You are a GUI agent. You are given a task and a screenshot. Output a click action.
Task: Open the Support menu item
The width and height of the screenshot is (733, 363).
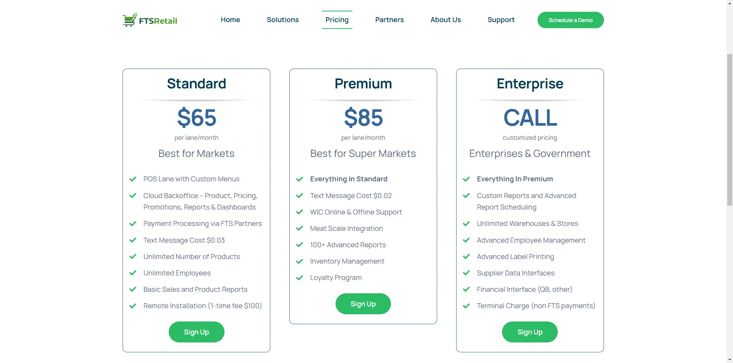501,20
